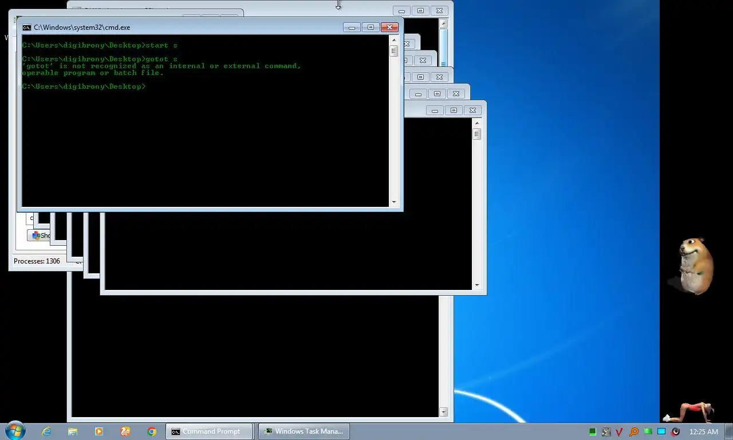This screenshot has height=440, width=733.
Task: Open Windows Media Player from taskbar
Action: 99,431
